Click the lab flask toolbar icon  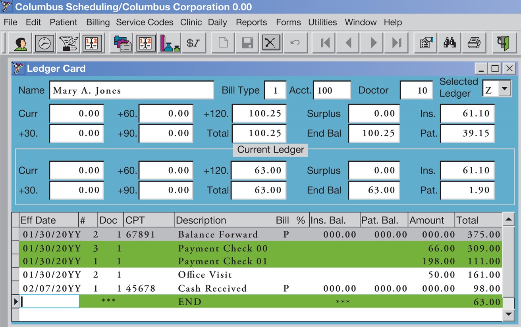click(170, 43)
